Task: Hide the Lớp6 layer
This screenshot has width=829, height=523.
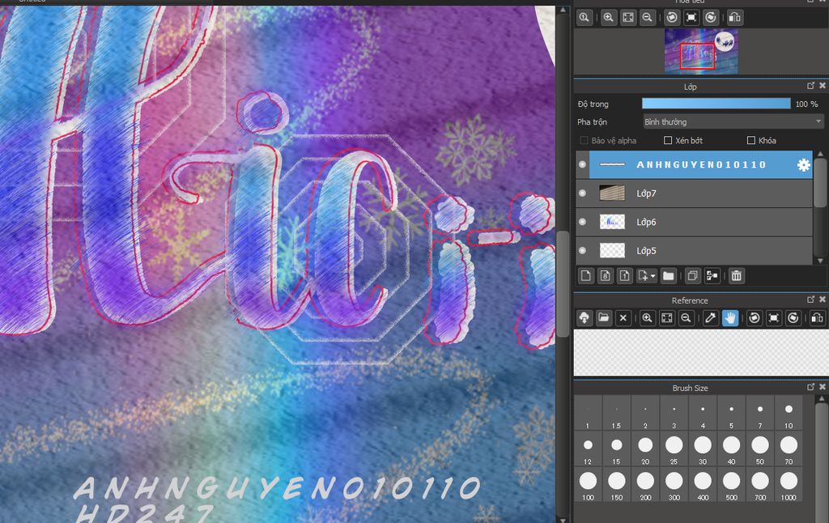Action: click(582, 222)
